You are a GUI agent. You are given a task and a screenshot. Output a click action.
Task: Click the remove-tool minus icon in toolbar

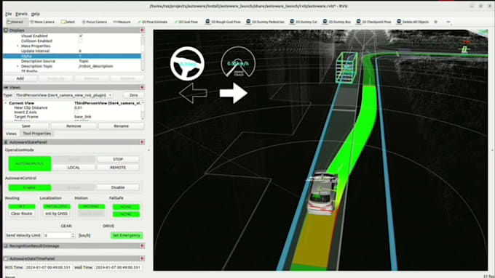pos(448,22)
